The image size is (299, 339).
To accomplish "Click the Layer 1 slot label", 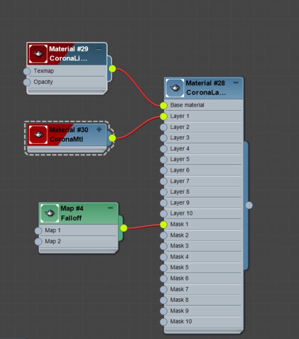I will pos(180,116).
